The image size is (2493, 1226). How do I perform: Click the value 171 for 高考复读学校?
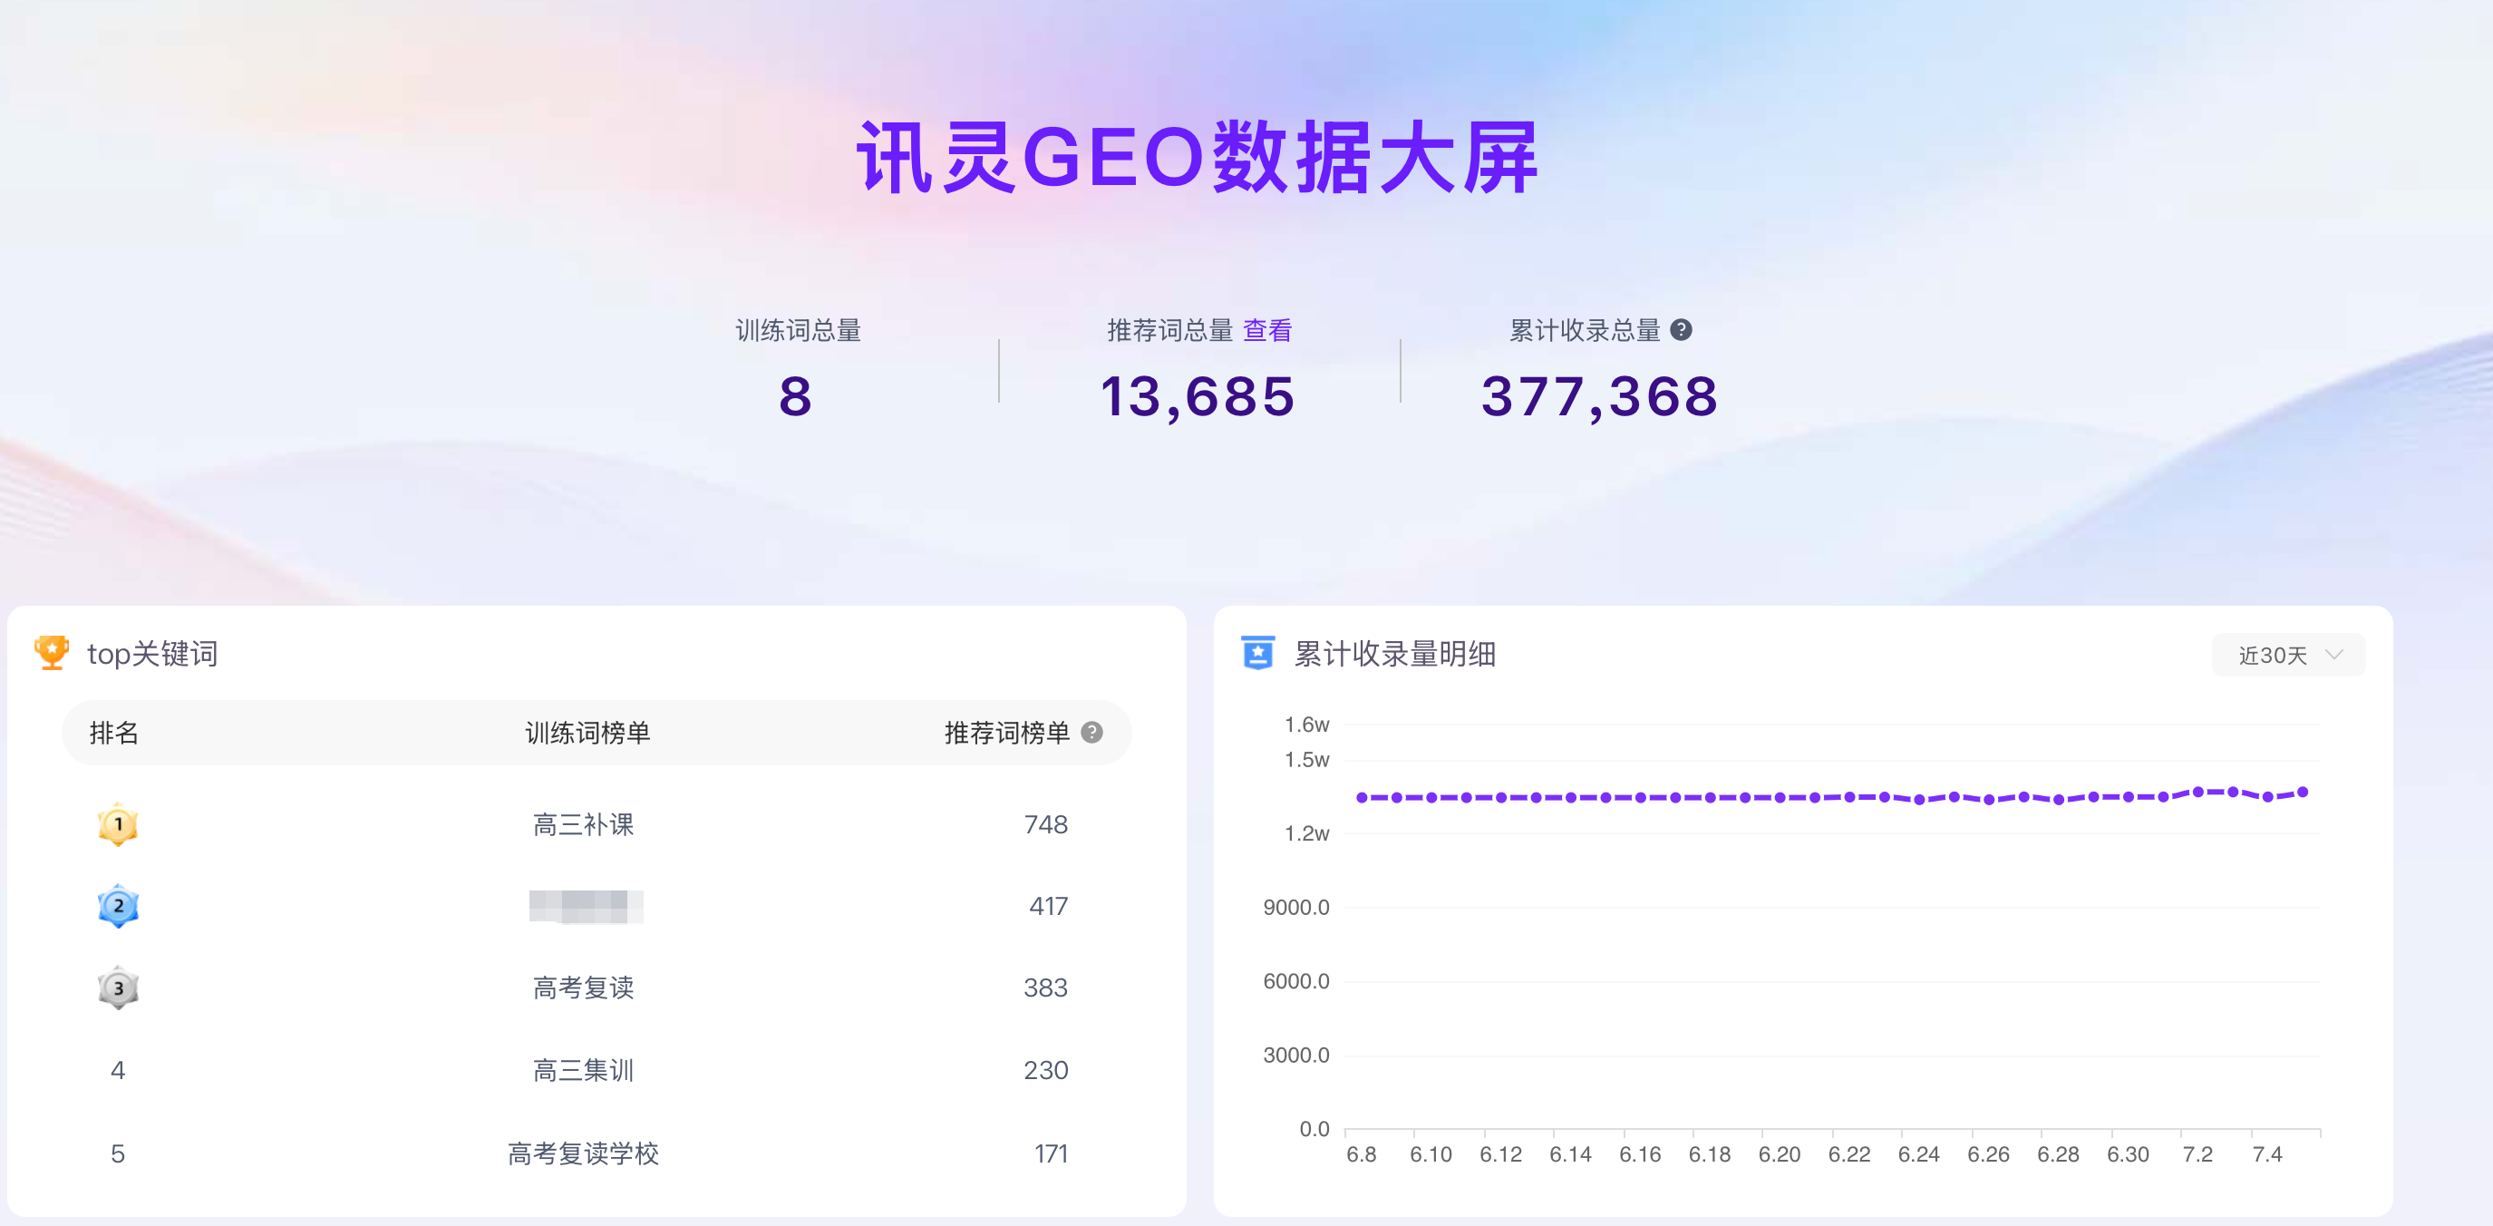click(1051, 1153)
